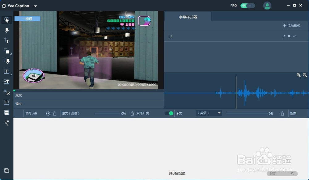The width and height of the screenshot is (309, 180).
Task: Click the share icon in sidebar
Action: click(x=7, y=123)
